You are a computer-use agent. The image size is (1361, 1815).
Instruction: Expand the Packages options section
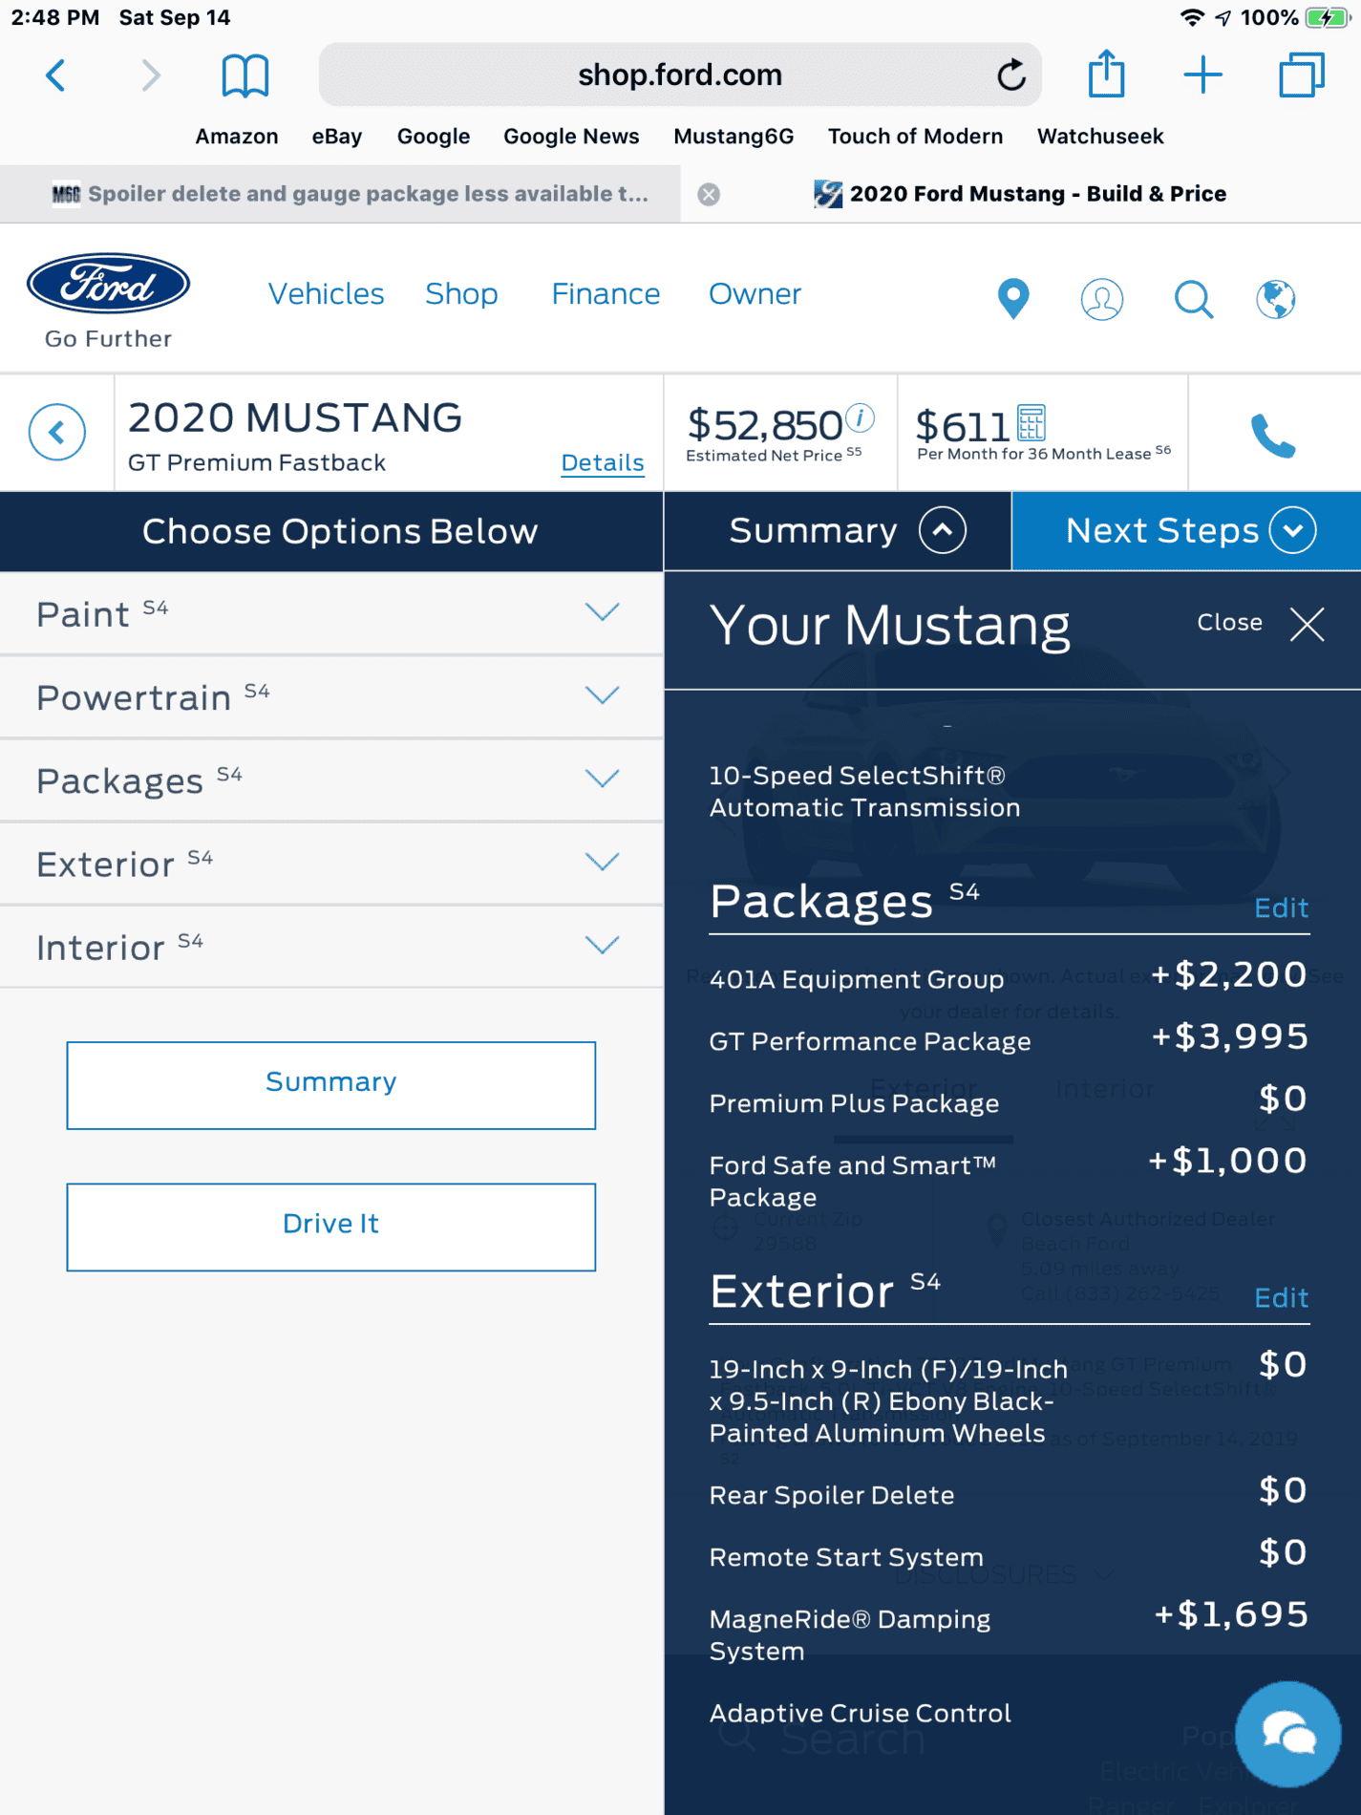(331, 779)
